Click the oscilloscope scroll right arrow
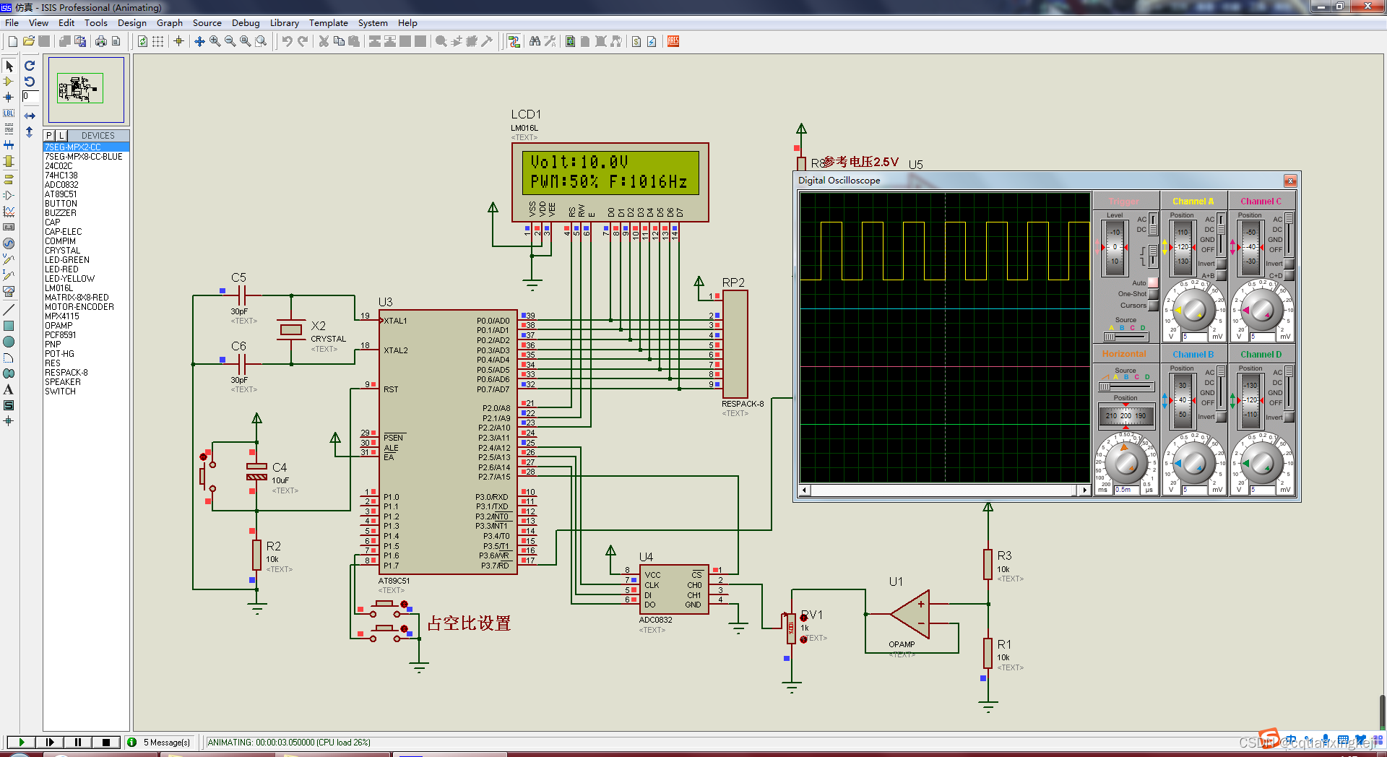1387x757 pixels. pyautogui.click(x=1084, y=490)
